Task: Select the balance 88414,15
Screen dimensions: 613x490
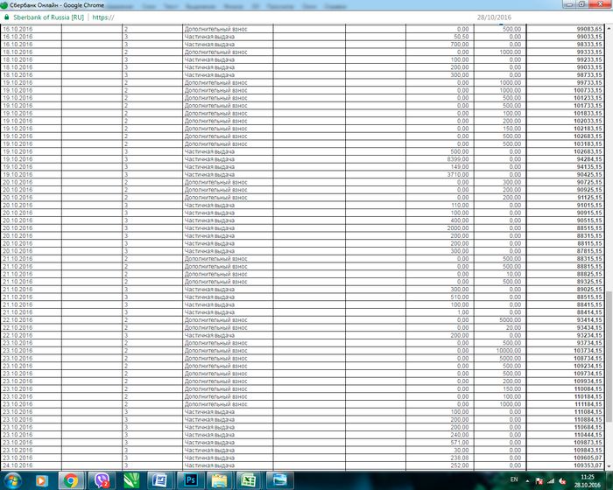Action: click(589, 312)
